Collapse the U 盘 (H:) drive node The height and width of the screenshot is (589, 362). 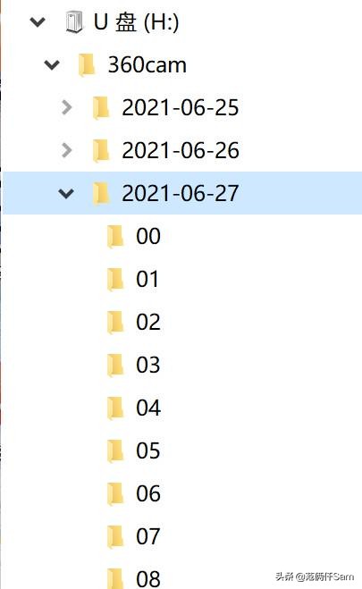[x=38, y=22]
